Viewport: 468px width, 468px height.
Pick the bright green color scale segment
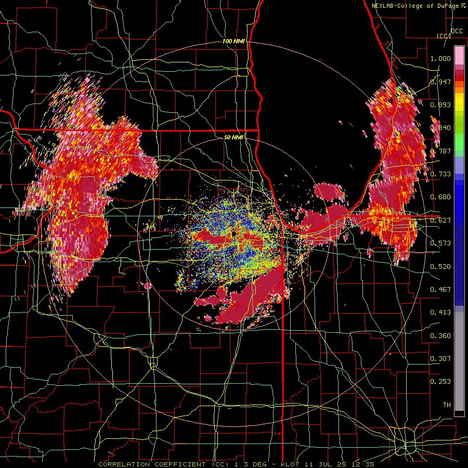459,142
